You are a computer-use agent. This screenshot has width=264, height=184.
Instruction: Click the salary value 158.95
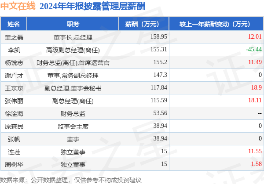(158, 36)
